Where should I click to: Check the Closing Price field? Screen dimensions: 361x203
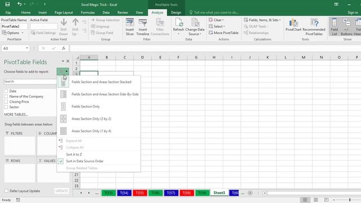tap(6, 101)
